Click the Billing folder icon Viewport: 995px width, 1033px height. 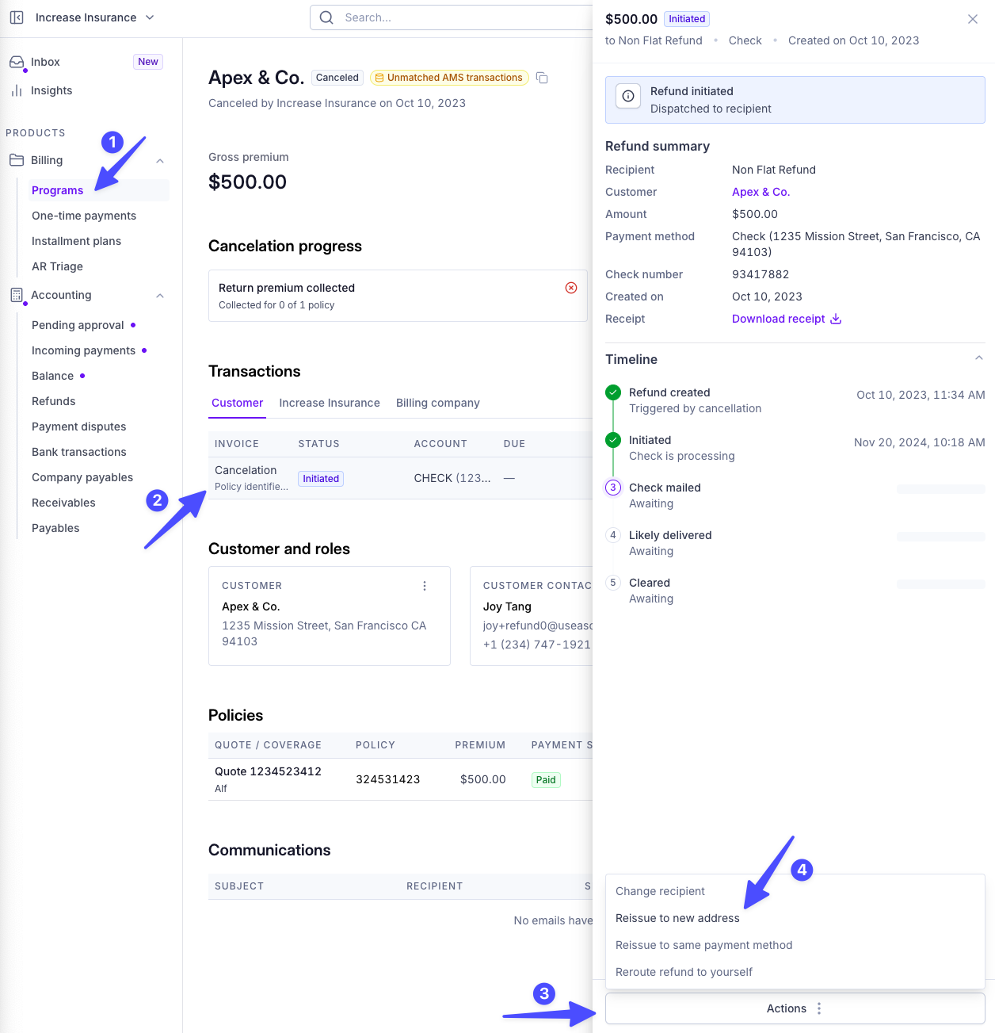point(17,160)
